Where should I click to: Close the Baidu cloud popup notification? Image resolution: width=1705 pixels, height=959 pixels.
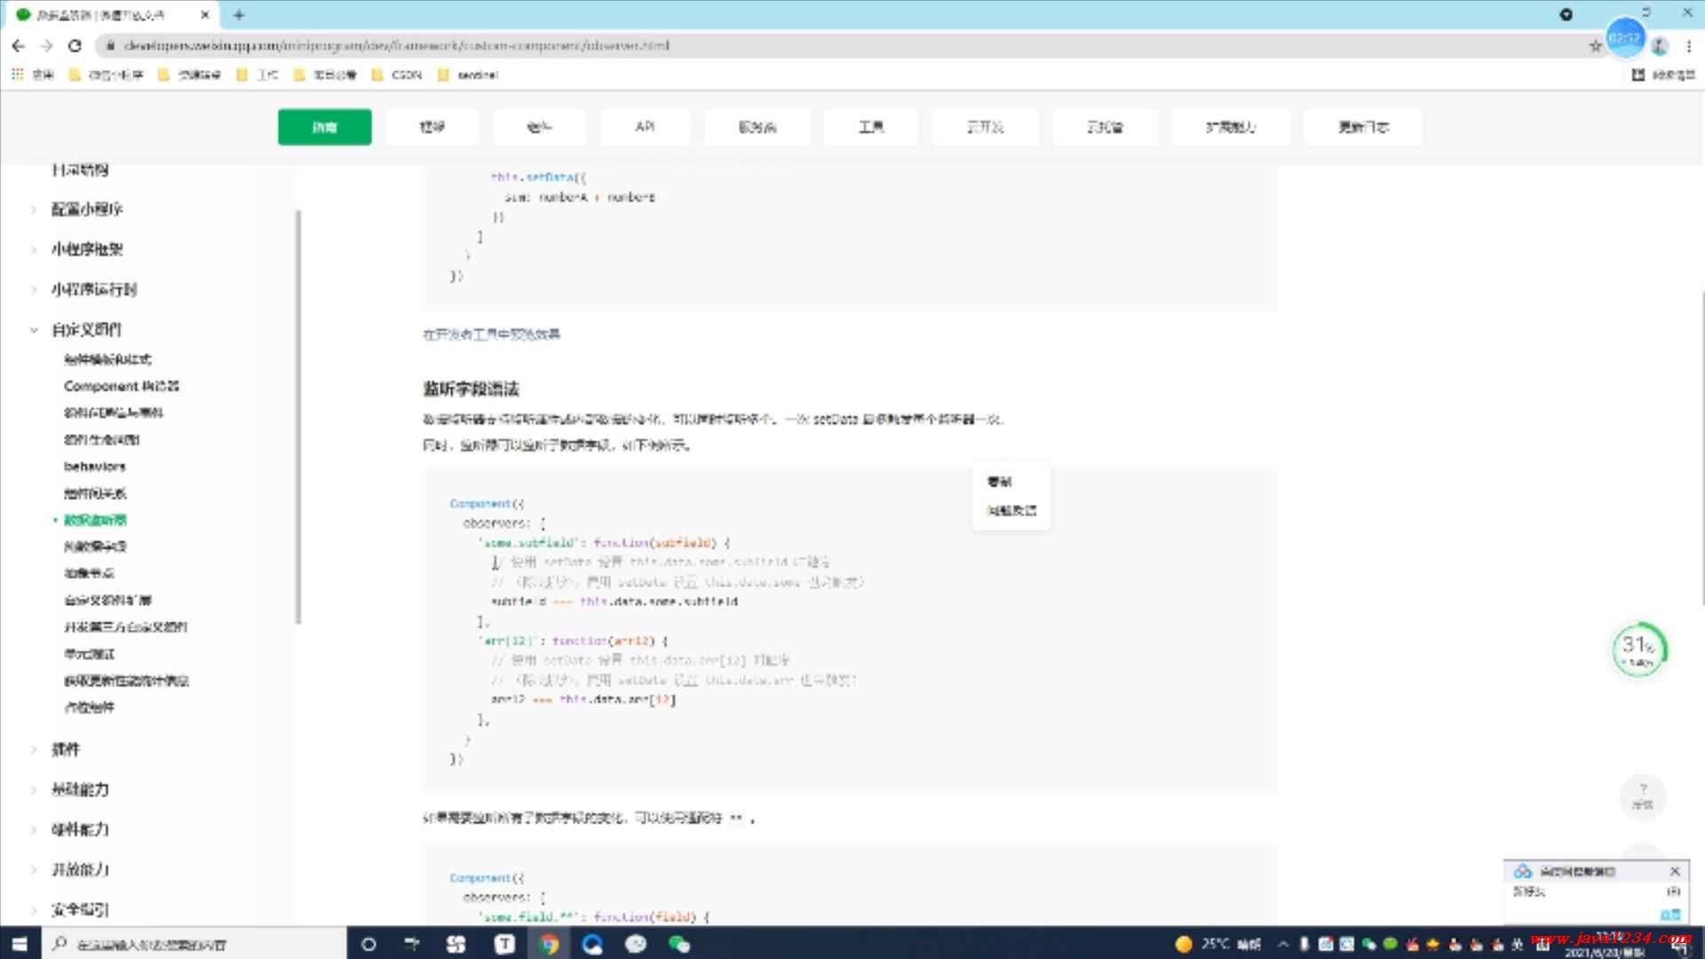tap(1675, 871)
